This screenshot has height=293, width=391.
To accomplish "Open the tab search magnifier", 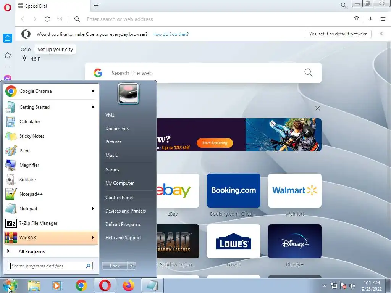I will (343, 5).
